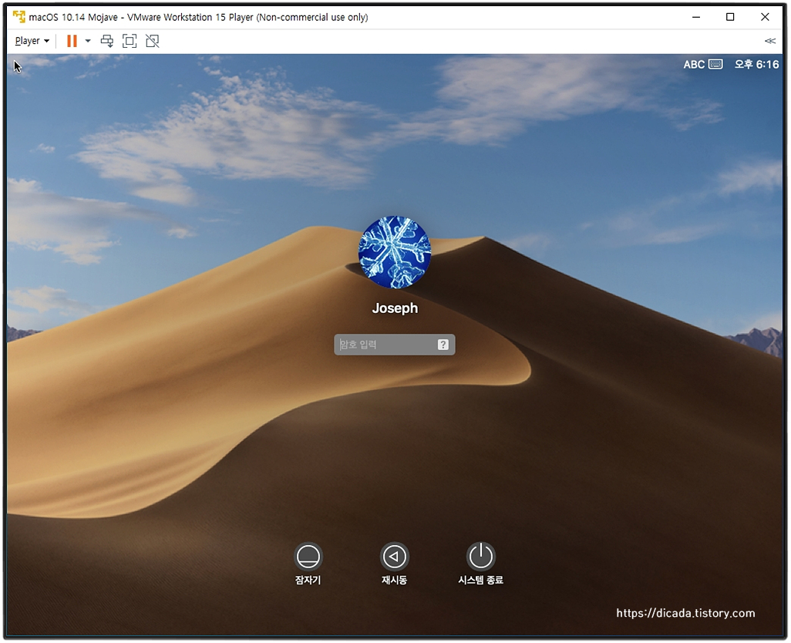Open the Player menu dropdown

(x=32, y=41)
